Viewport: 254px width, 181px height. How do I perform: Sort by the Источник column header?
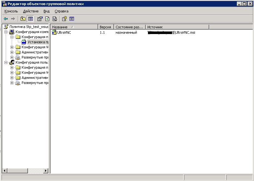pyautogui.click(x=177, y=27)
